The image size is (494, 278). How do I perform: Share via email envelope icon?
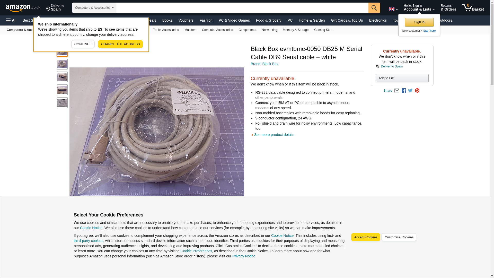[x=397, y=91]
